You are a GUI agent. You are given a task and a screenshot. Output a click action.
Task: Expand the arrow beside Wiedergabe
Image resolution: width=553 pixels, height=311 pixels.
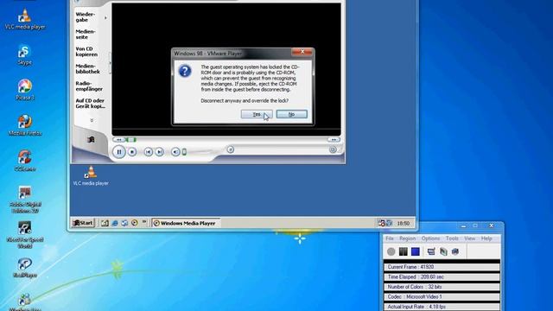pos(105,17)
